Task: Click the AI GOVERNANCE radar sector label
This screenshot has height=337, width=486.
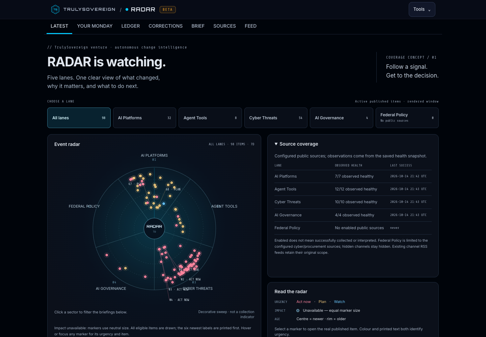Action: (111, 288)
